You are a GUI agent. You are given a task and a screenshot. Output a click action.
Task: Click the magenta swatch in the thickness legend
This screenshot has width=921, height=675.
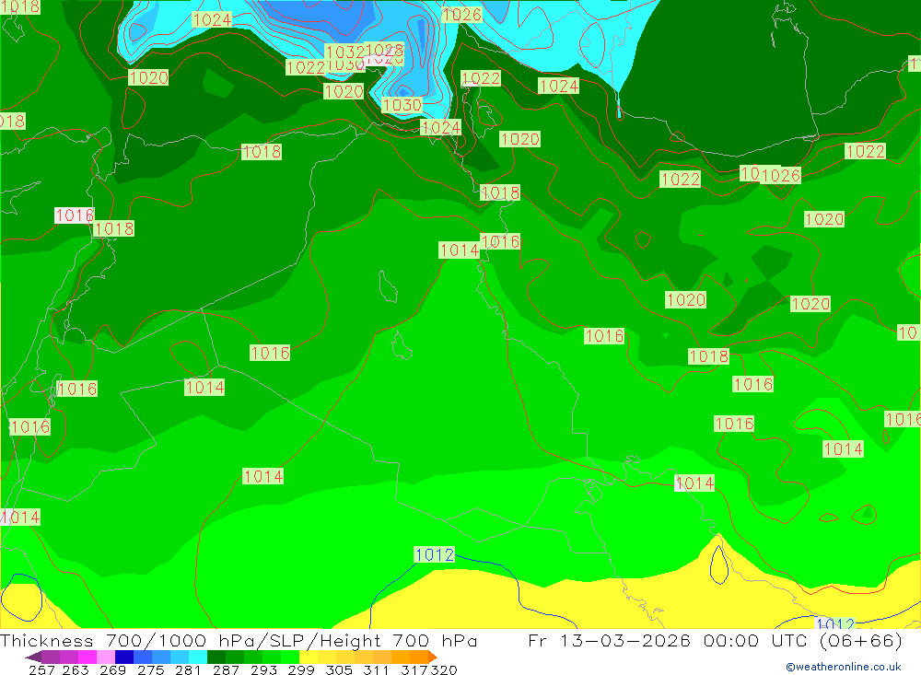[87, 657]
